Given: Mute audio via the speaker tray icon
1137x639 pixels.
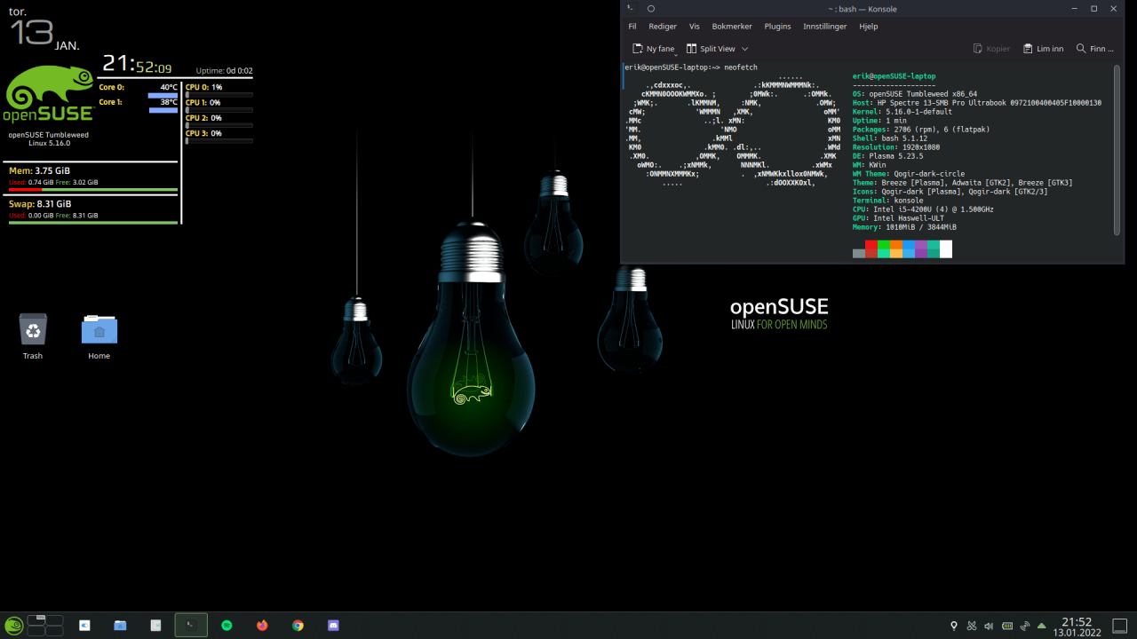Looking at the screenshot, I should (989, 626).
